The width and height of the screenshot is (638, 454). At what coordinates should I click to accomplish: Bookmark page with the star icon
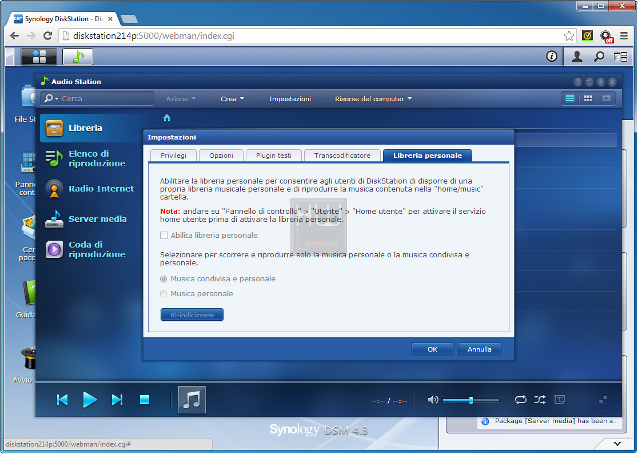(x=569, y=36)
